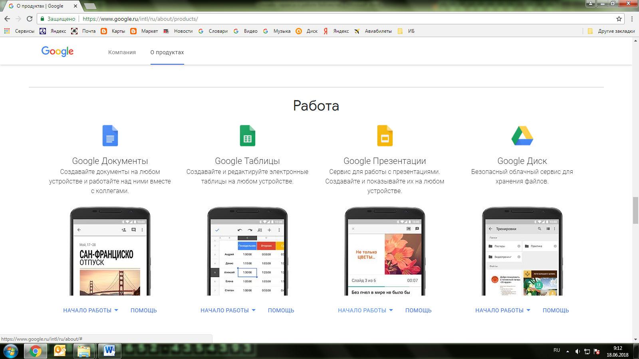Click the Google logo on the page
Viewport: 639px width, 359px height.
[x=58, y=52]
